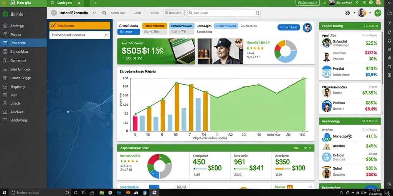393x196 pixels.
Task: Toggle the gray circular check beside Indeol Ekonostia
Action: pos(54,13)
